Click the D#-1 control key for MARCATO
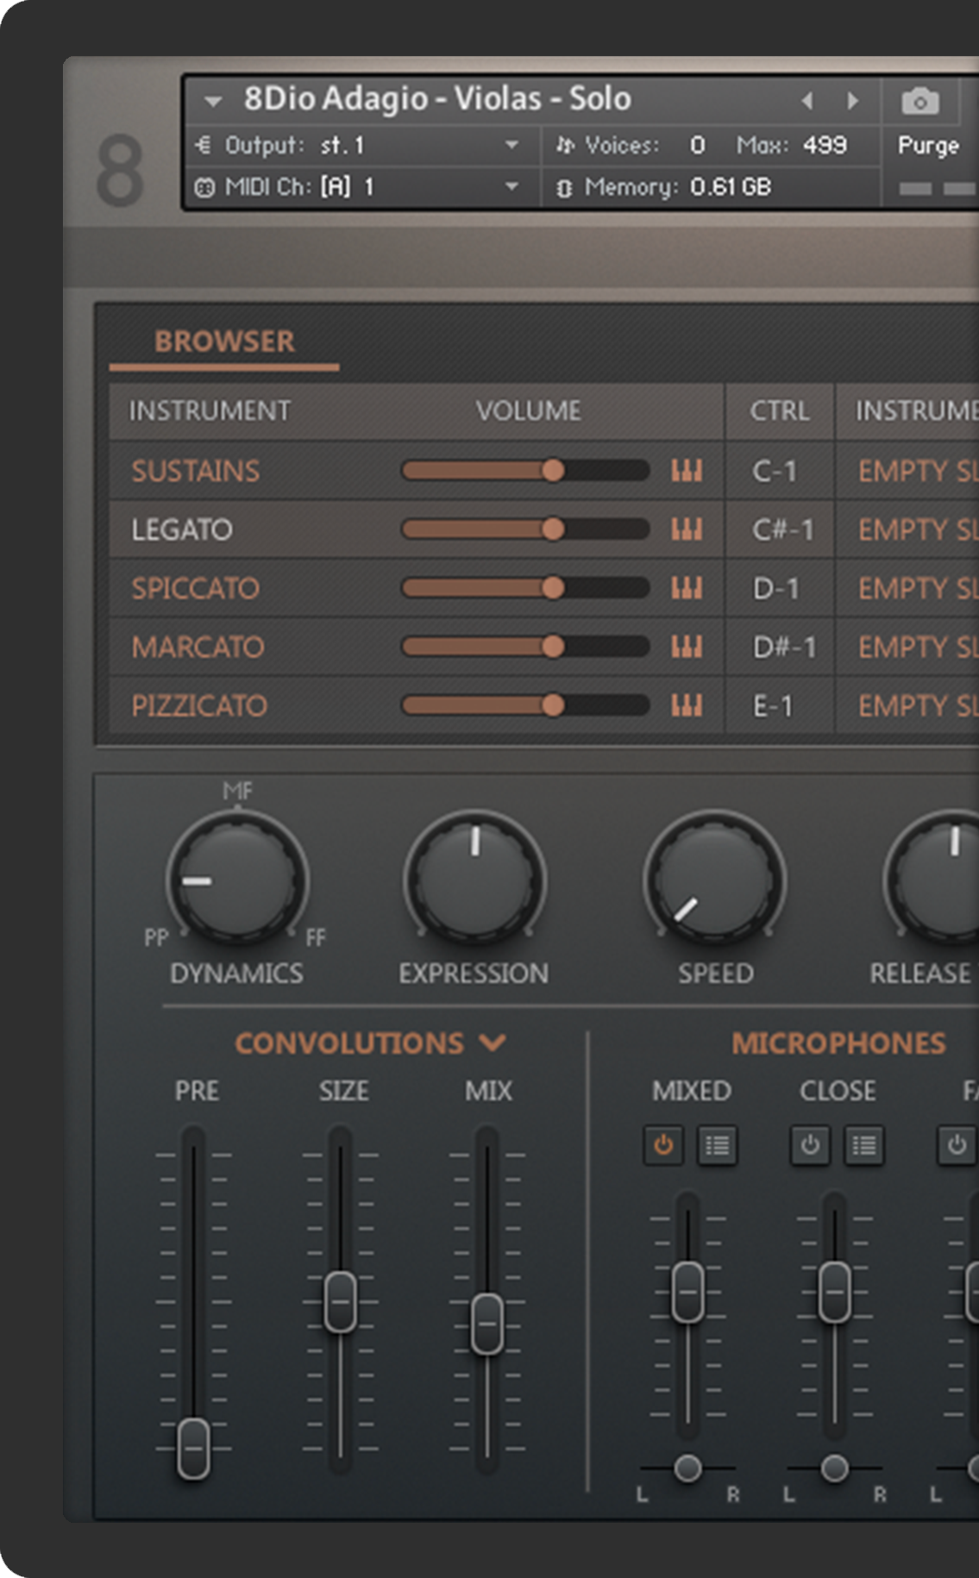This screenshot has width=979, height=1578. pos(784,647)
